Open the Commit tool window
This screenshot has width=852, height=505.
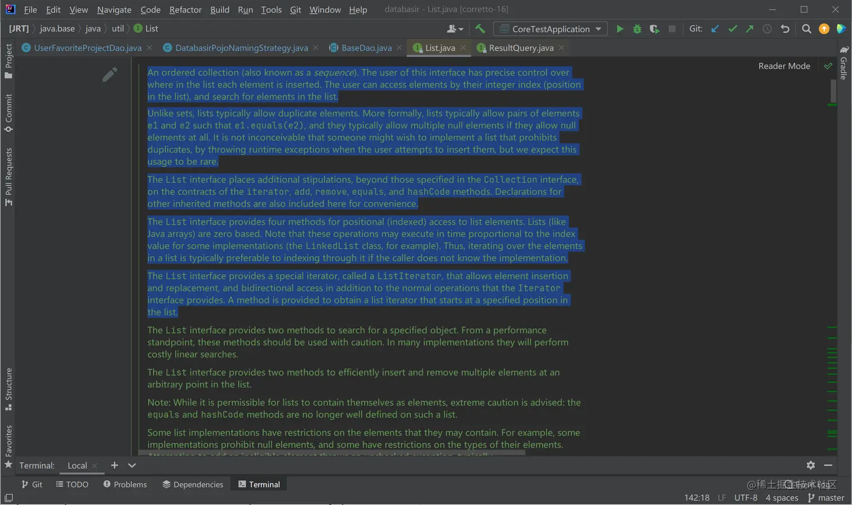coord(8,113)
